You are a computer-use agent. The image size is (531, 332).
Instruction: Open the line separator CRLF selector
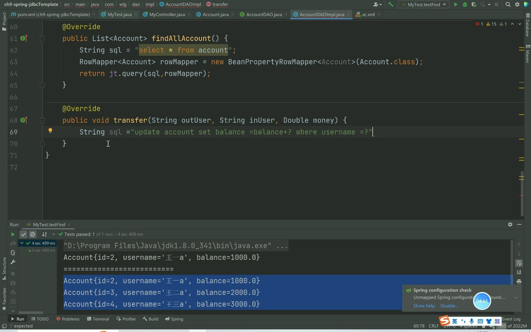pyautogui.click(x=433, y=326)
